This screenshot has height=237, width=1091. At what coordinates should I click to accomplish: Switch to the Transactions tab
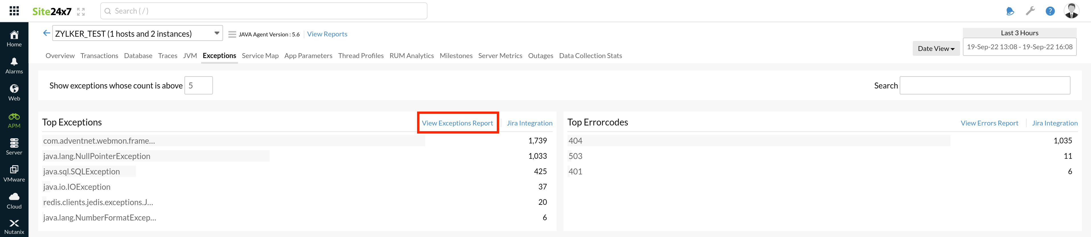[x=99, y=56]
